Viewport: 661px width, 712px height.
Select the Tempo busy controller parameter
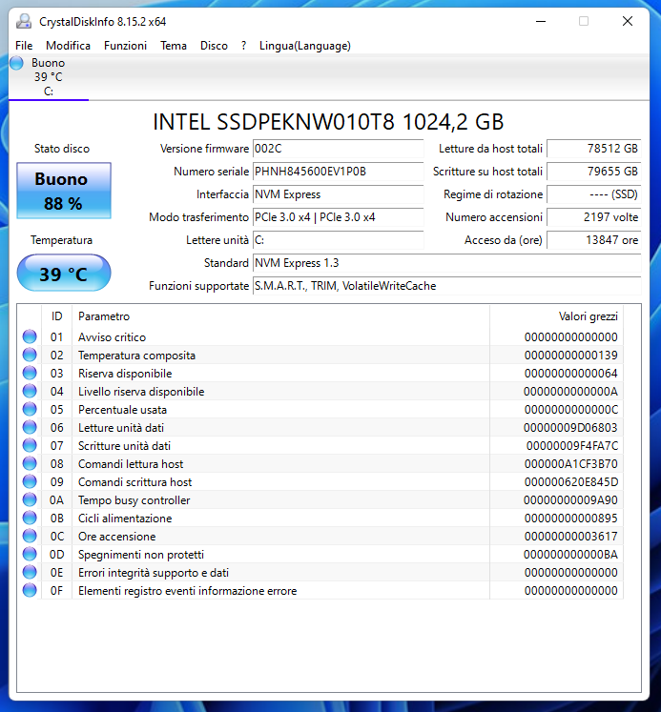(x=134, y=500)
